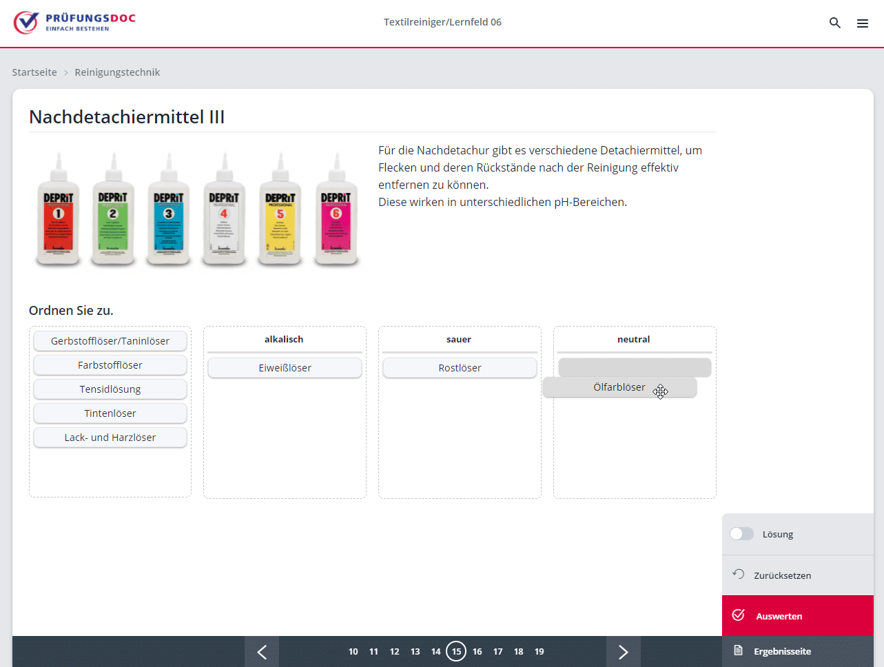Jump to question 10
The height and width of the screenshot is (667, 884).
353,652
